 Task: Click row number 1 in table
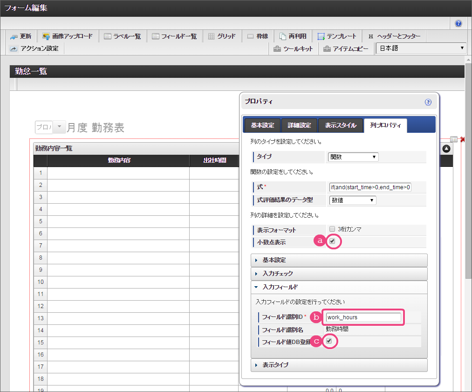pyautogui.click(x=41, y=173)
